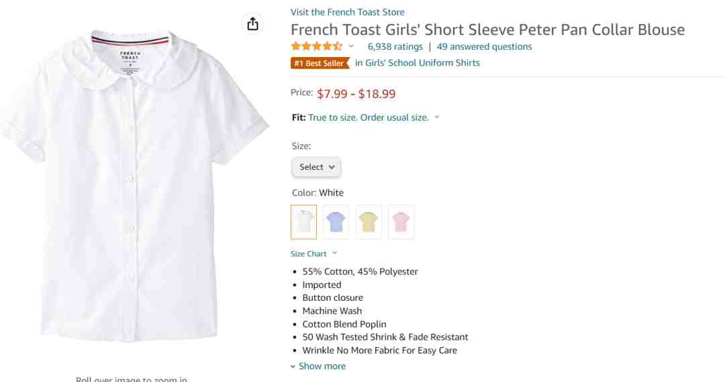Screen dimensions: 725x382
Task: Open the star rating breakdown chevron
Action: point(351,46)
